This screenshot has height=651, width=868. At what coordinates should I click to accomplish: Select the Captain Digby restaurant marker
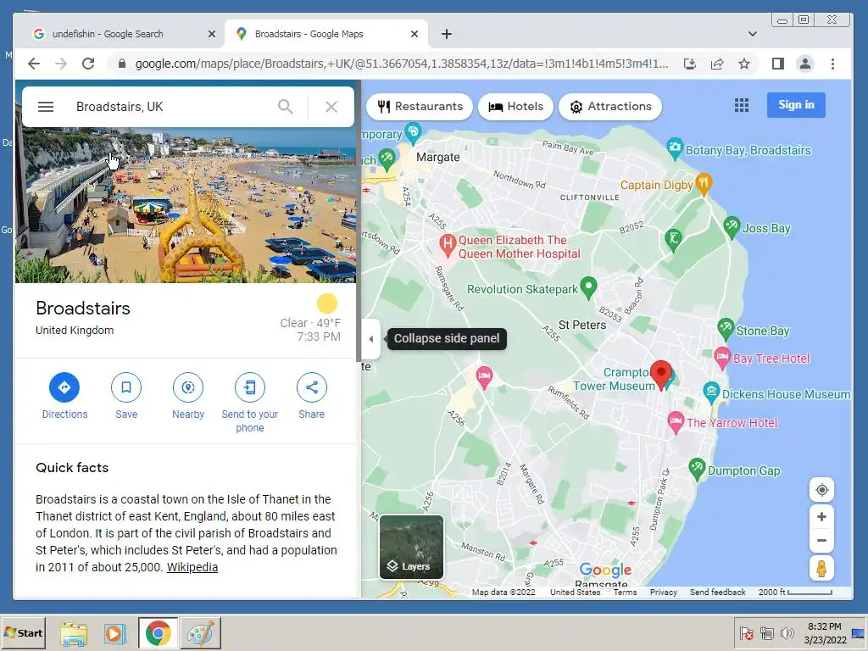point(703,184)
